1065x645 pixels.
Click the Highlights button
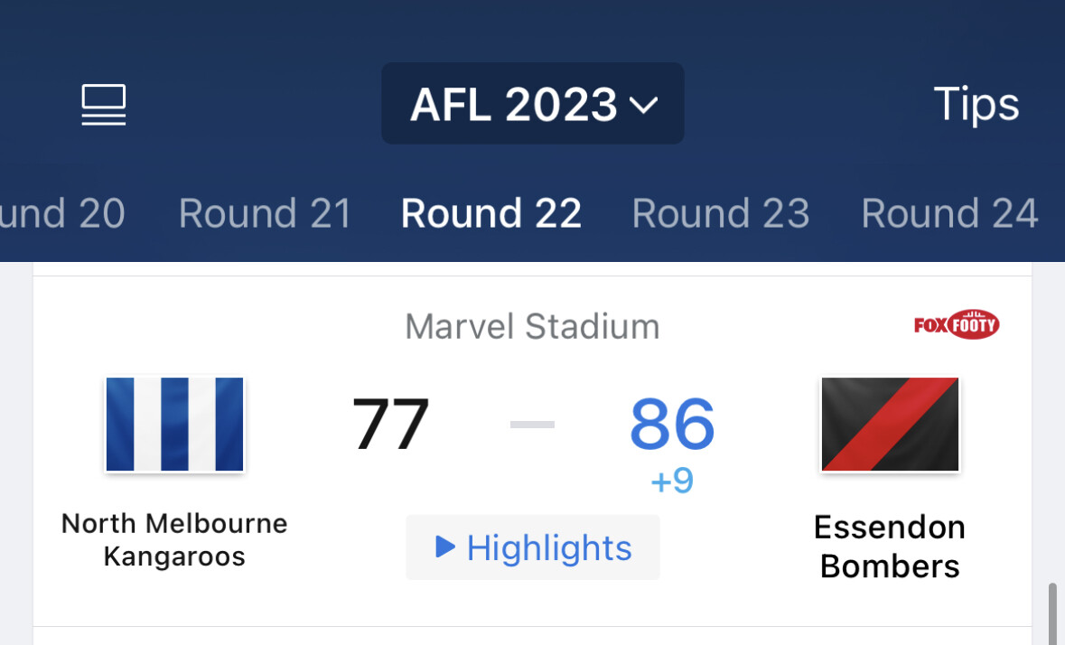click(x=533, y=547)
